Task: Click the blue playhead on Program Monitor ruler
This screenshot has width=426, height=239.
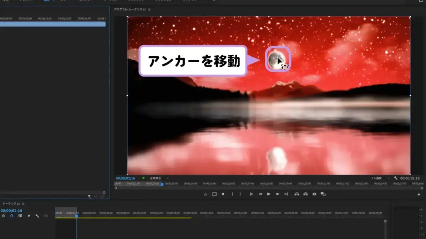Action: (162, 184)
